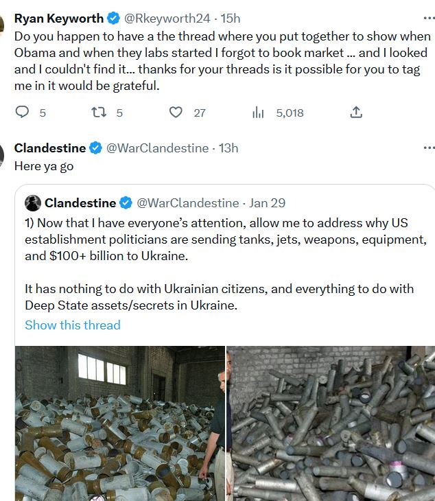Click the retweet icon under Ryan's tweet
This screenshot has width=435, height=501.
click(99, 113)
